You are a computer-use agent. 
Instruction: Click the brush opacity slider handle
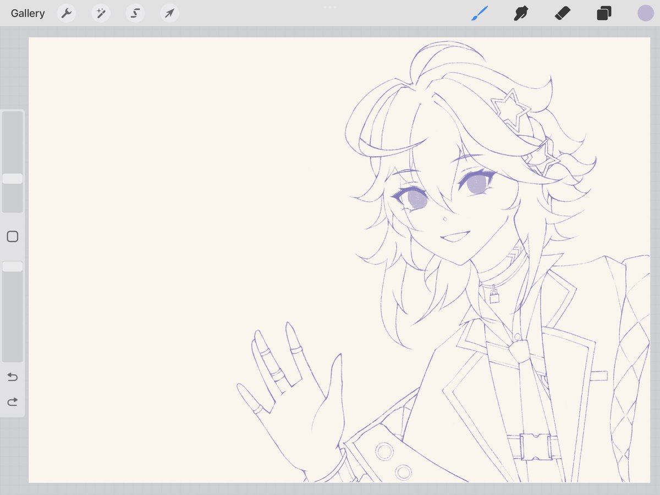coord(12,266)
